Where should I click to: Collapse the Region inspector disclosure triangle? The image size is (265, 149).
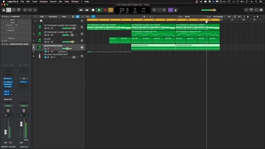coord(2,17)
